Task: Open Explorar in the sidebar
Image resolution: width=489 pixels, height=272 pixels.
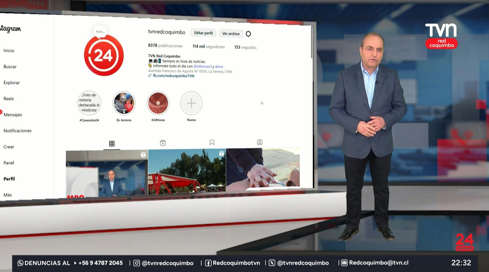Action: 12,83
